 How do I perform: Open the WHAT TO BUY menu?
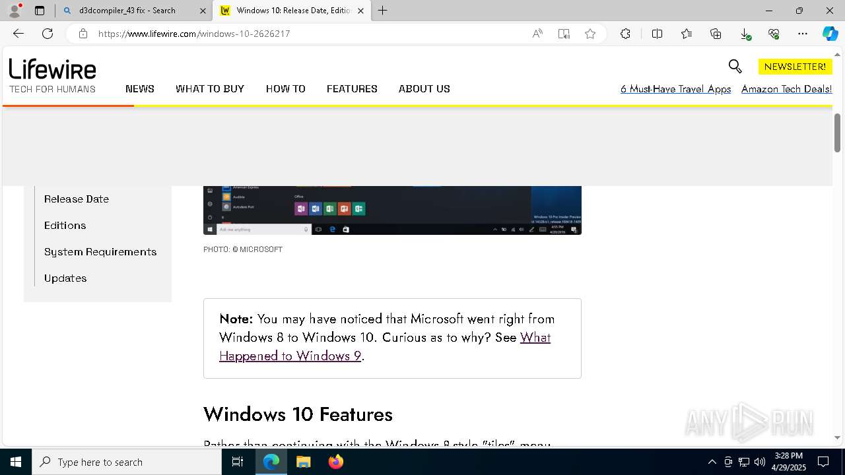(x=210, y=88)
